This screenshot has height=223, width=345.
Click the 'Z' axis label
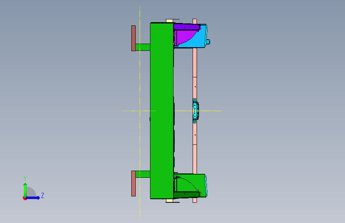pyautogui.click(x=43, y=195)
